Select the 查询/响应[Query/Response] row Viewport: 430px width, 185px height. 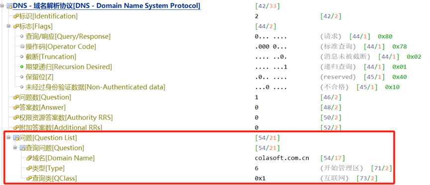click(68, 36)
